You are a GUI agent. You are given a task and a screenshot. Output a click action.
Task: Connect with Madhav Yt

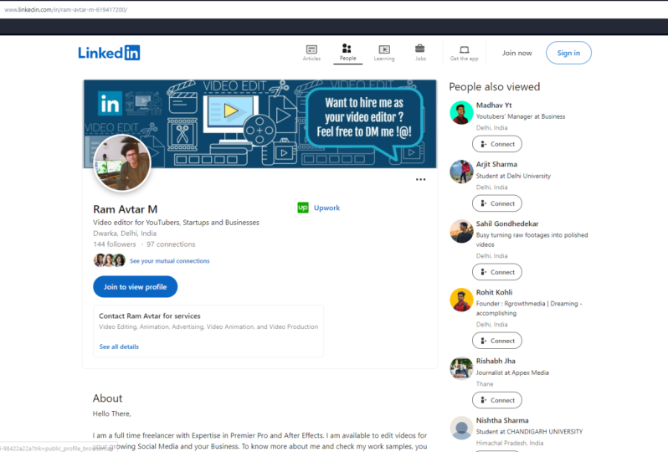pyautogui.click(x=497, y=144)
